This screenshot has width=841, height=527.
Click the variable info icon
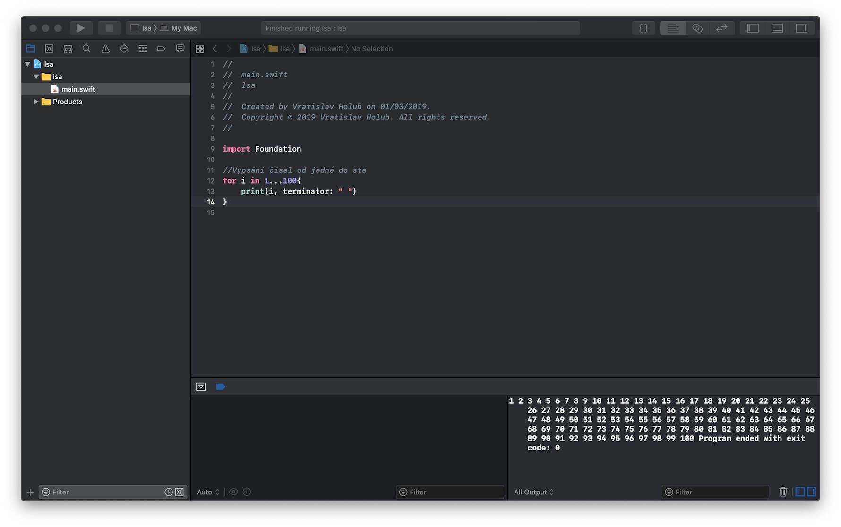coord(247,492)
